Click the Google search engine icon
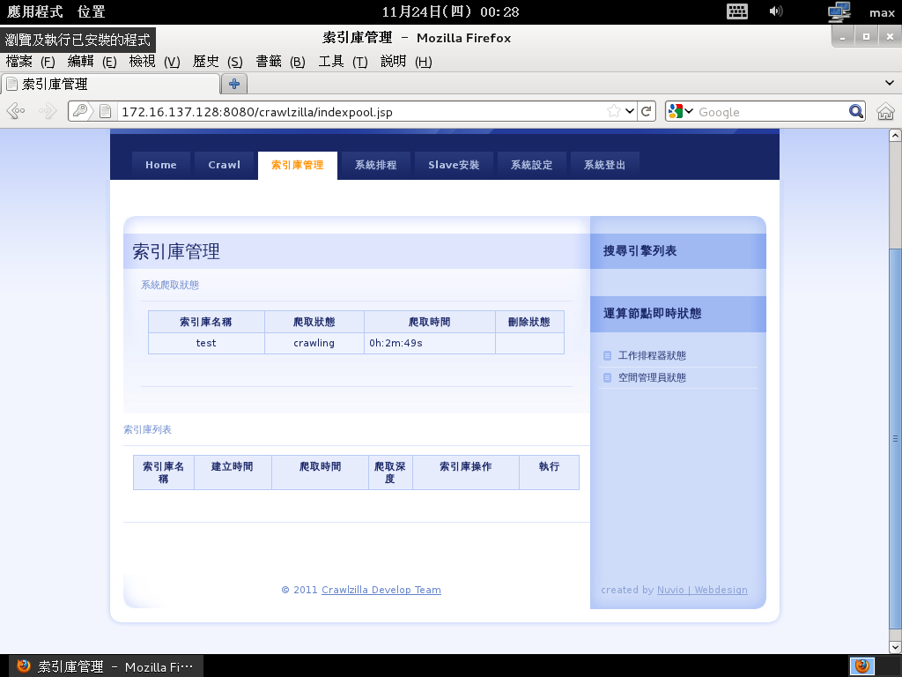Screen dimensions: 902x677 (676, 111)
